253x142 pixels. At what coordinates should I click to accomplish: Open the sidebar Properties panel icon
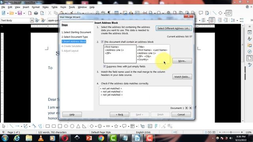[249, 32]
